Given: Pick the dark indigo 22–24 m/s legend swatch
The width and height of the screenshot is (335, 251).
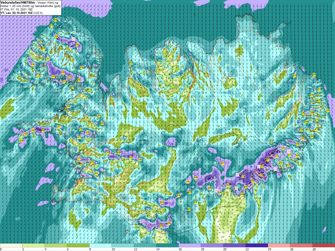Looking at the screenshot, I should (257, 246).
